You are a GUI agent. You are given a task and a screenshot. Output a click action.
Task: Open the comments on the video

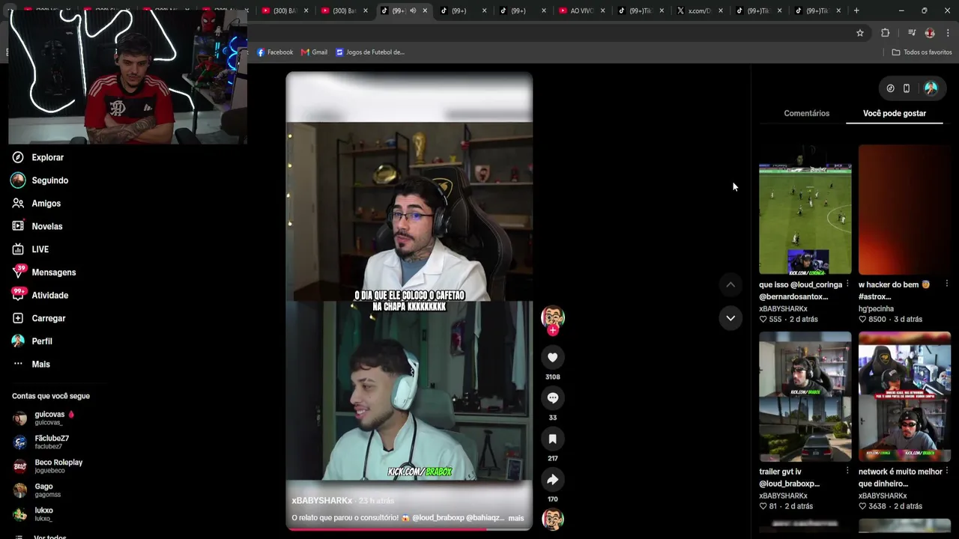tap(553, 398)
